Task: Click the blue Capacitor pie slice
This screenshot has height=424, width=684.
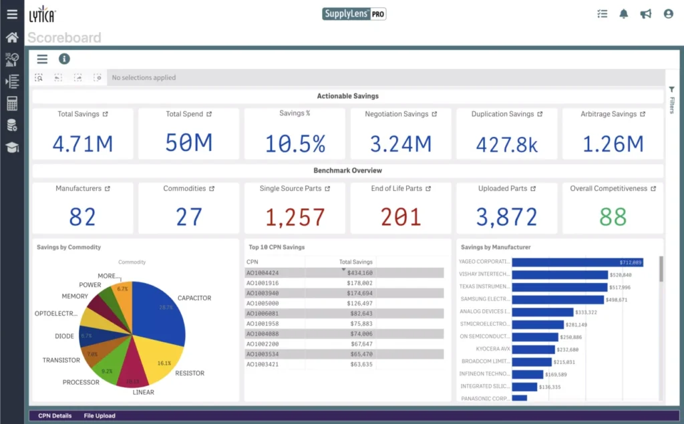Action: (x=160, y=314)
